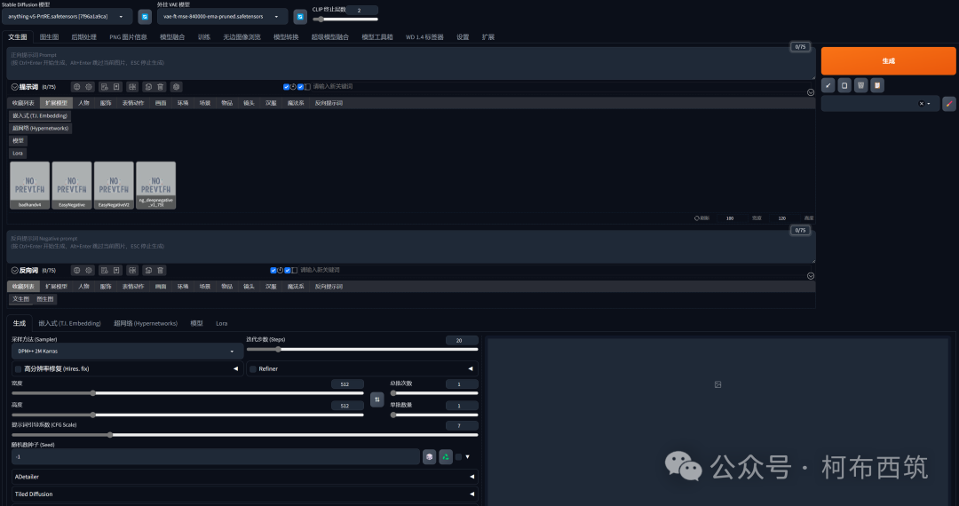Collapse the 反向词 negative prompt section
Viewport: 959px width, 506px height.
point(15,271)
